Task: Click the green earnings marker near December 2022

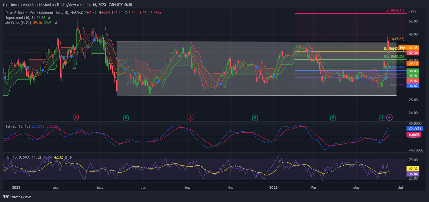Action: pos(255,117)
